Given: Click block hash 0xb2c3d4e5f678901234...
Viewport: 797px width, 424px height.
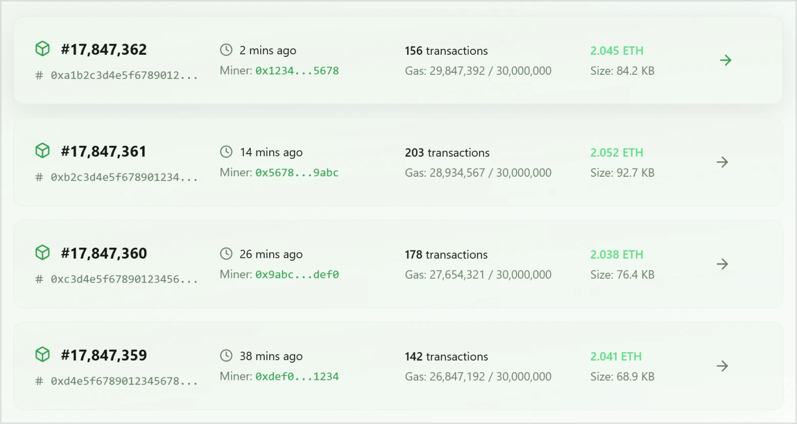Looking at the screenshot, I should pyautogui.click(x=123, y=177).
